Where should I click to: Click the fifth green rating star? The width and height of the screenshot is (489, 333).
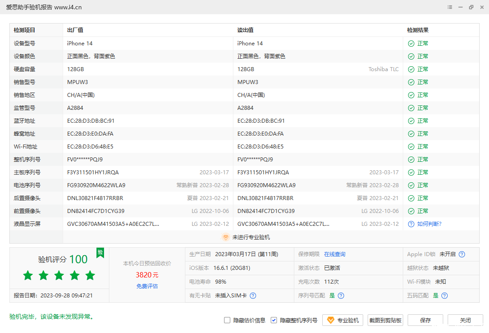point(90,275)
